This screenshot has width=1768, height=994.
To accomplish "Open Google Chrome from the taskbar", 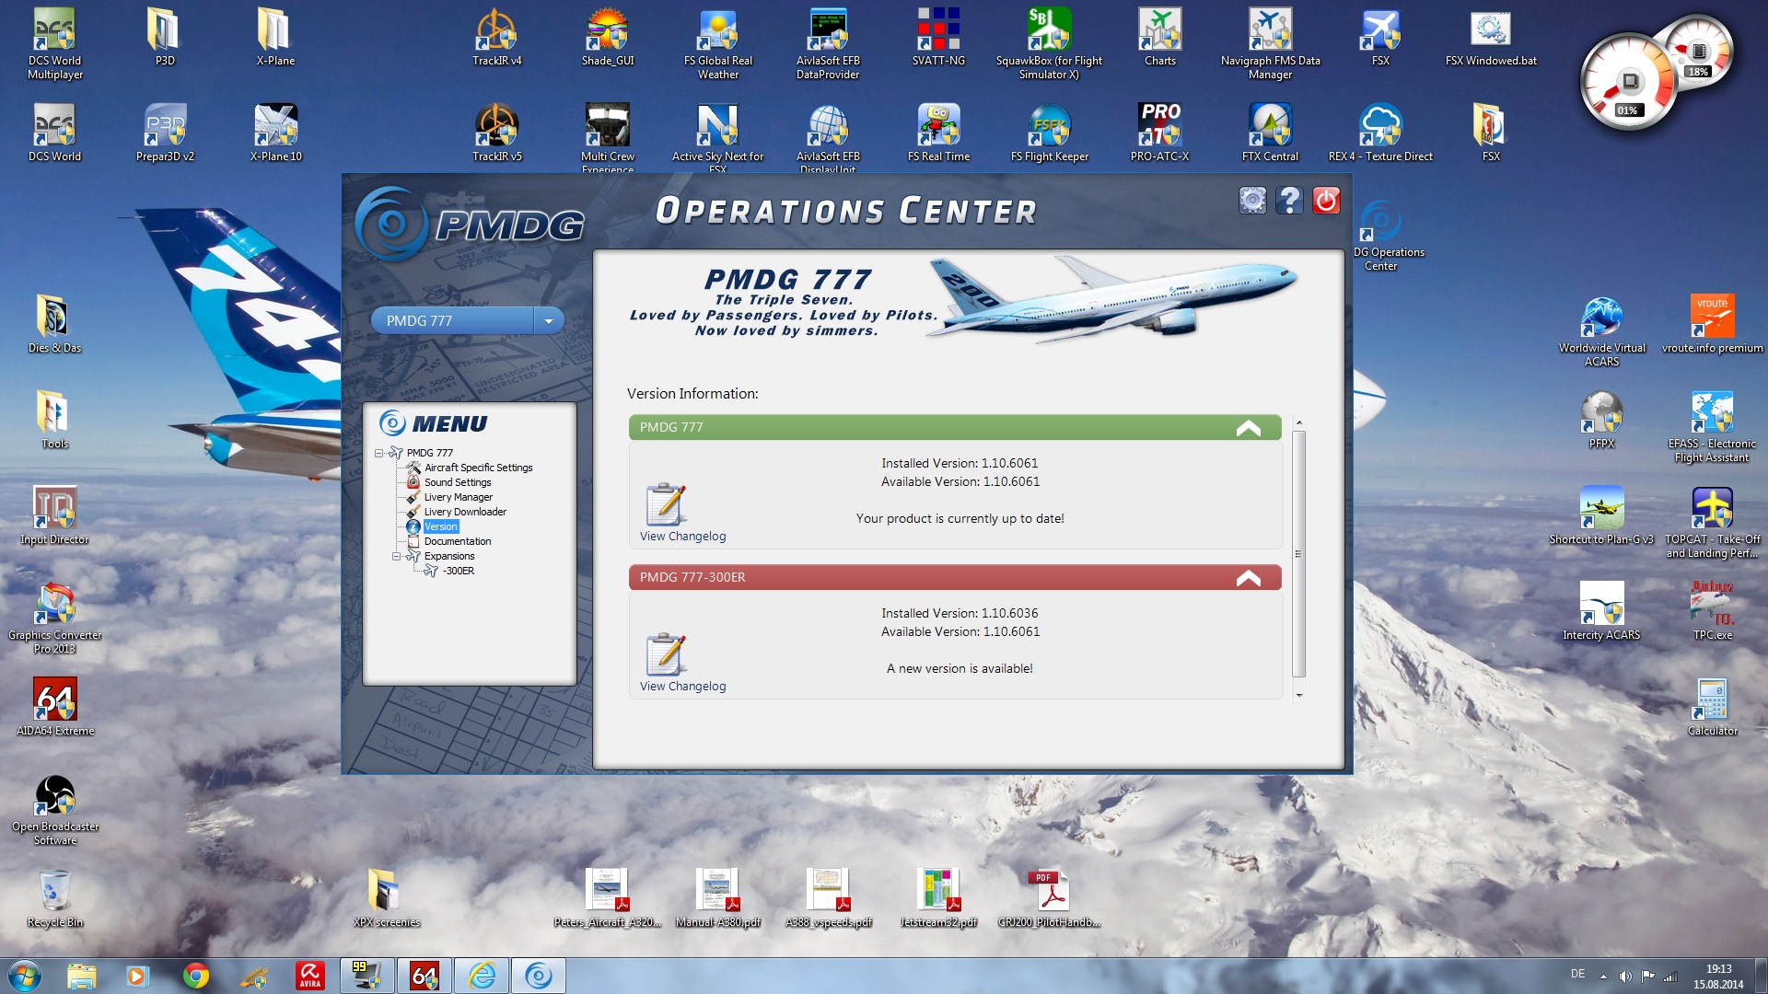I will click(x=196, y=976).
